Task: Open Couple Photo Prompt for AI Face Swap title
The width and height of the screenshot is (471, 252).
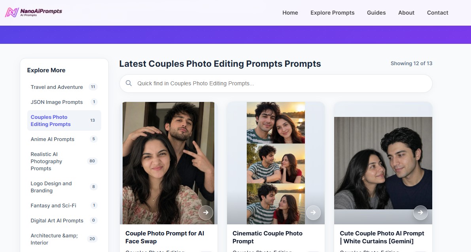Action: 165,237
